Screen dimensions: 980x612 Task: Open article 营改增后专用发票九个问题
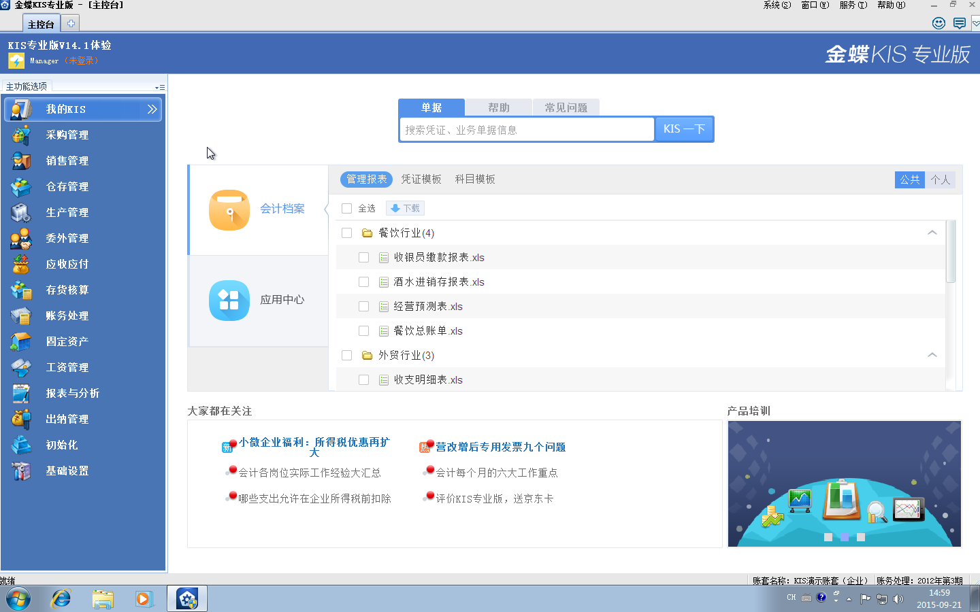(x=500, y=447)
